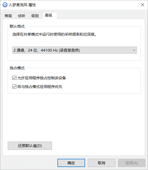The height and width of the screenshot is (170, 148).
Task: Click the 默认格式 group heading
Action: pos(17,26)
